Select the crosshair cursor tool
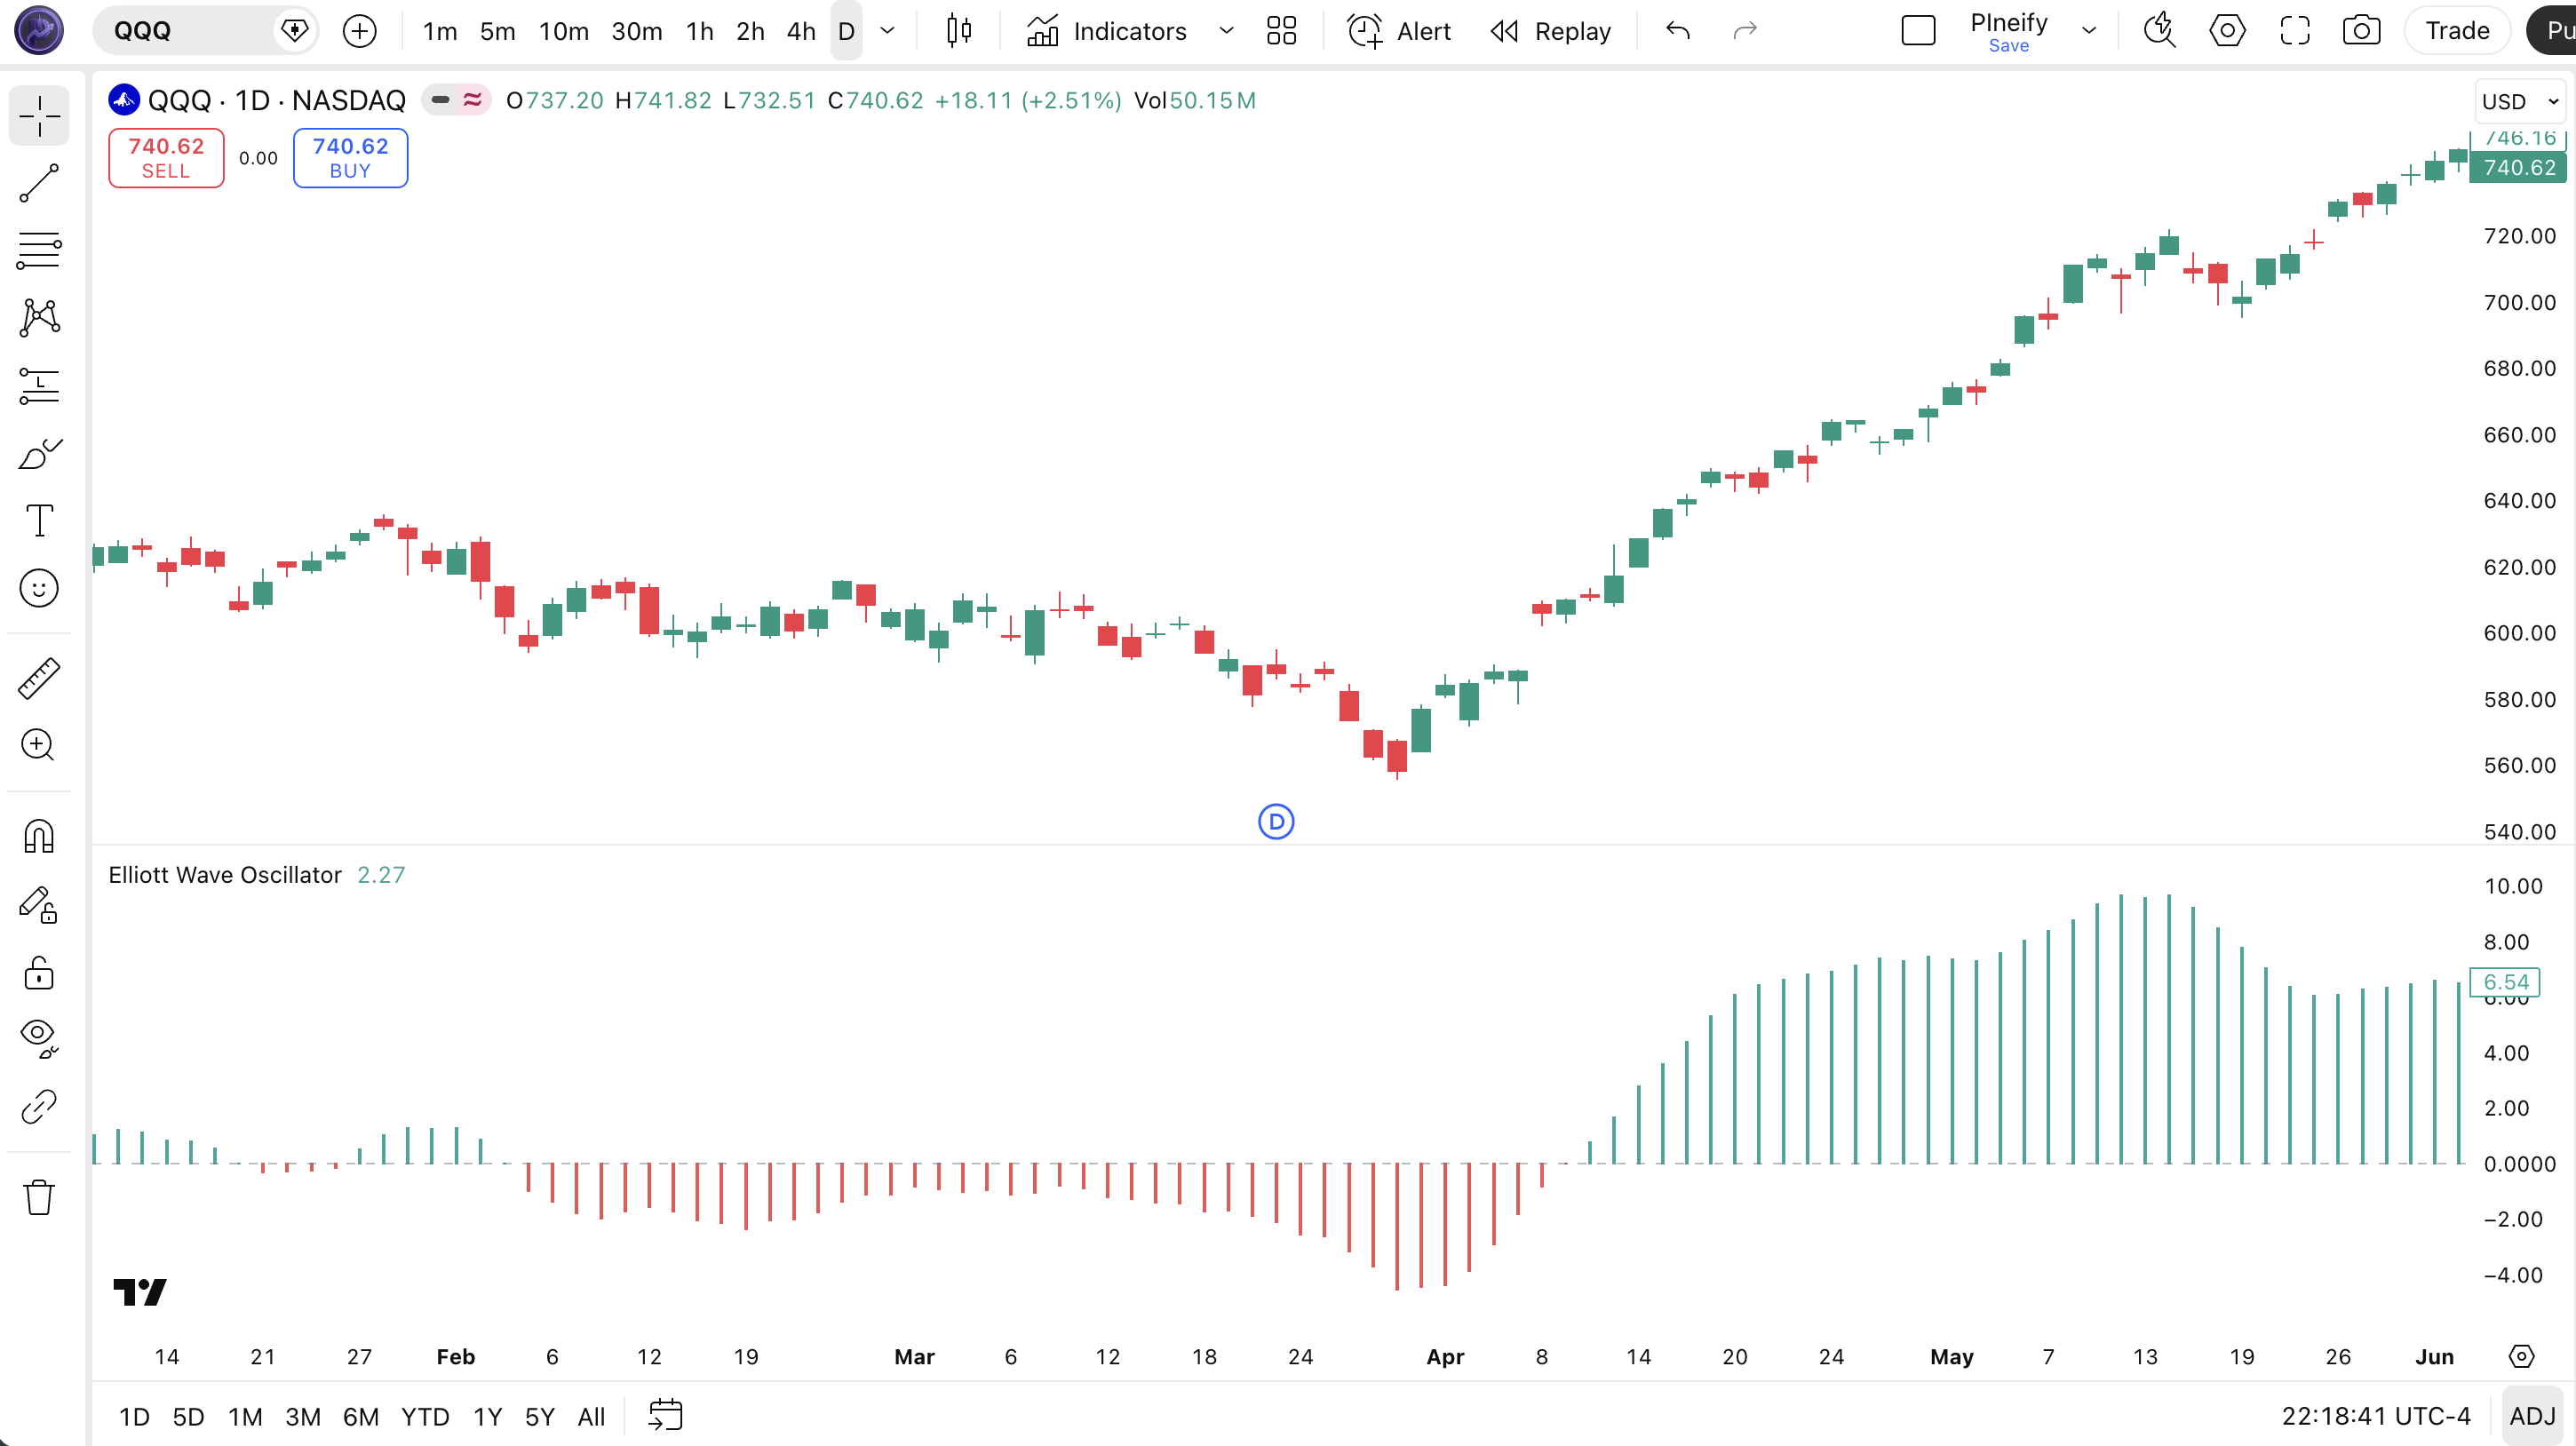 tap(39, 116)
